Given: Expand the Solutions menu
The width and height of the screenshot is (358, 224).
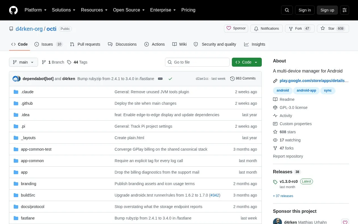Looking at the screenshot, I should [64, 10].
